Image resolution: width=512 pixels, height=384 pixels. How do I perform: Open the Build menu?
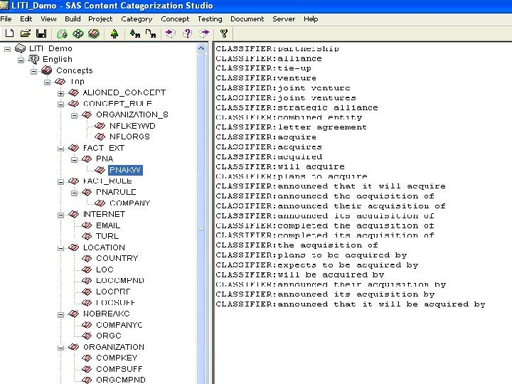click(x=73, y=19)
